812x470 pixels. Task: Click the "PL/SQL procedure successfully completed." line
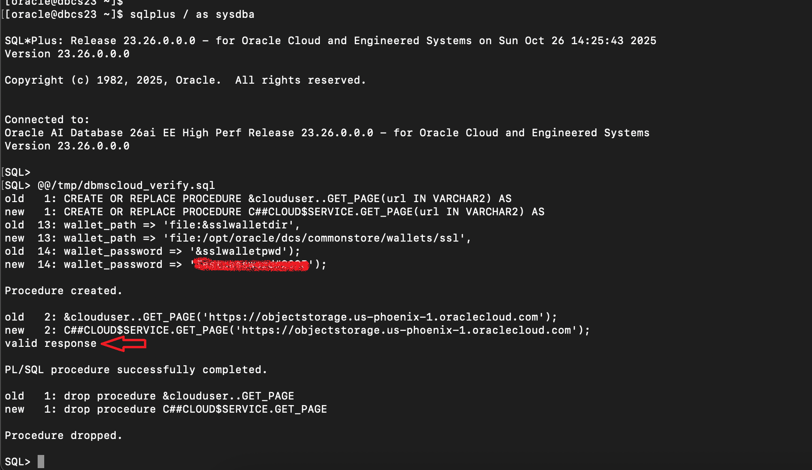click(x=135, y=370)
